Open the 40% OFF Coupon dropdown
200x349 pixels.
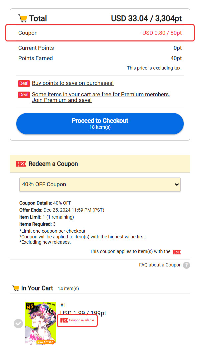[100, 184]
